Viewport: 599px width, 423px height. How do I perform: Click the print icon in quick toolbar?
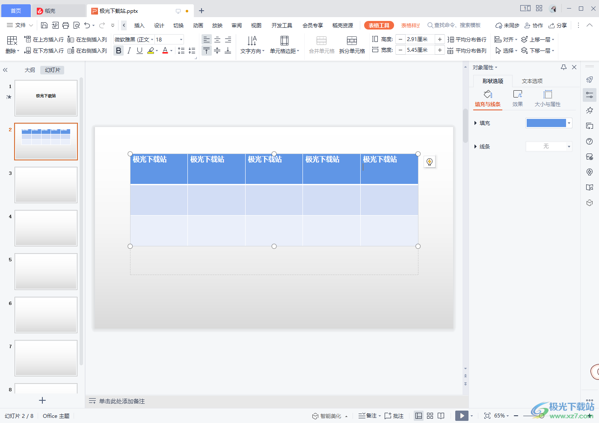(x=65, y=25)
